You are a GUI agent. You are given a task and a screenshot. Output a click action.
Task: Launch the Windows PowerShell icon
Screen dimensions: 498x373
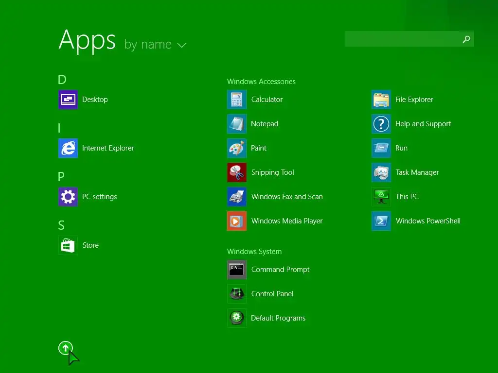381,221
